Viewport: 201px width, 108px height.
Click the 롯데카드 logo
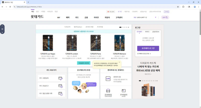point(37,17)
